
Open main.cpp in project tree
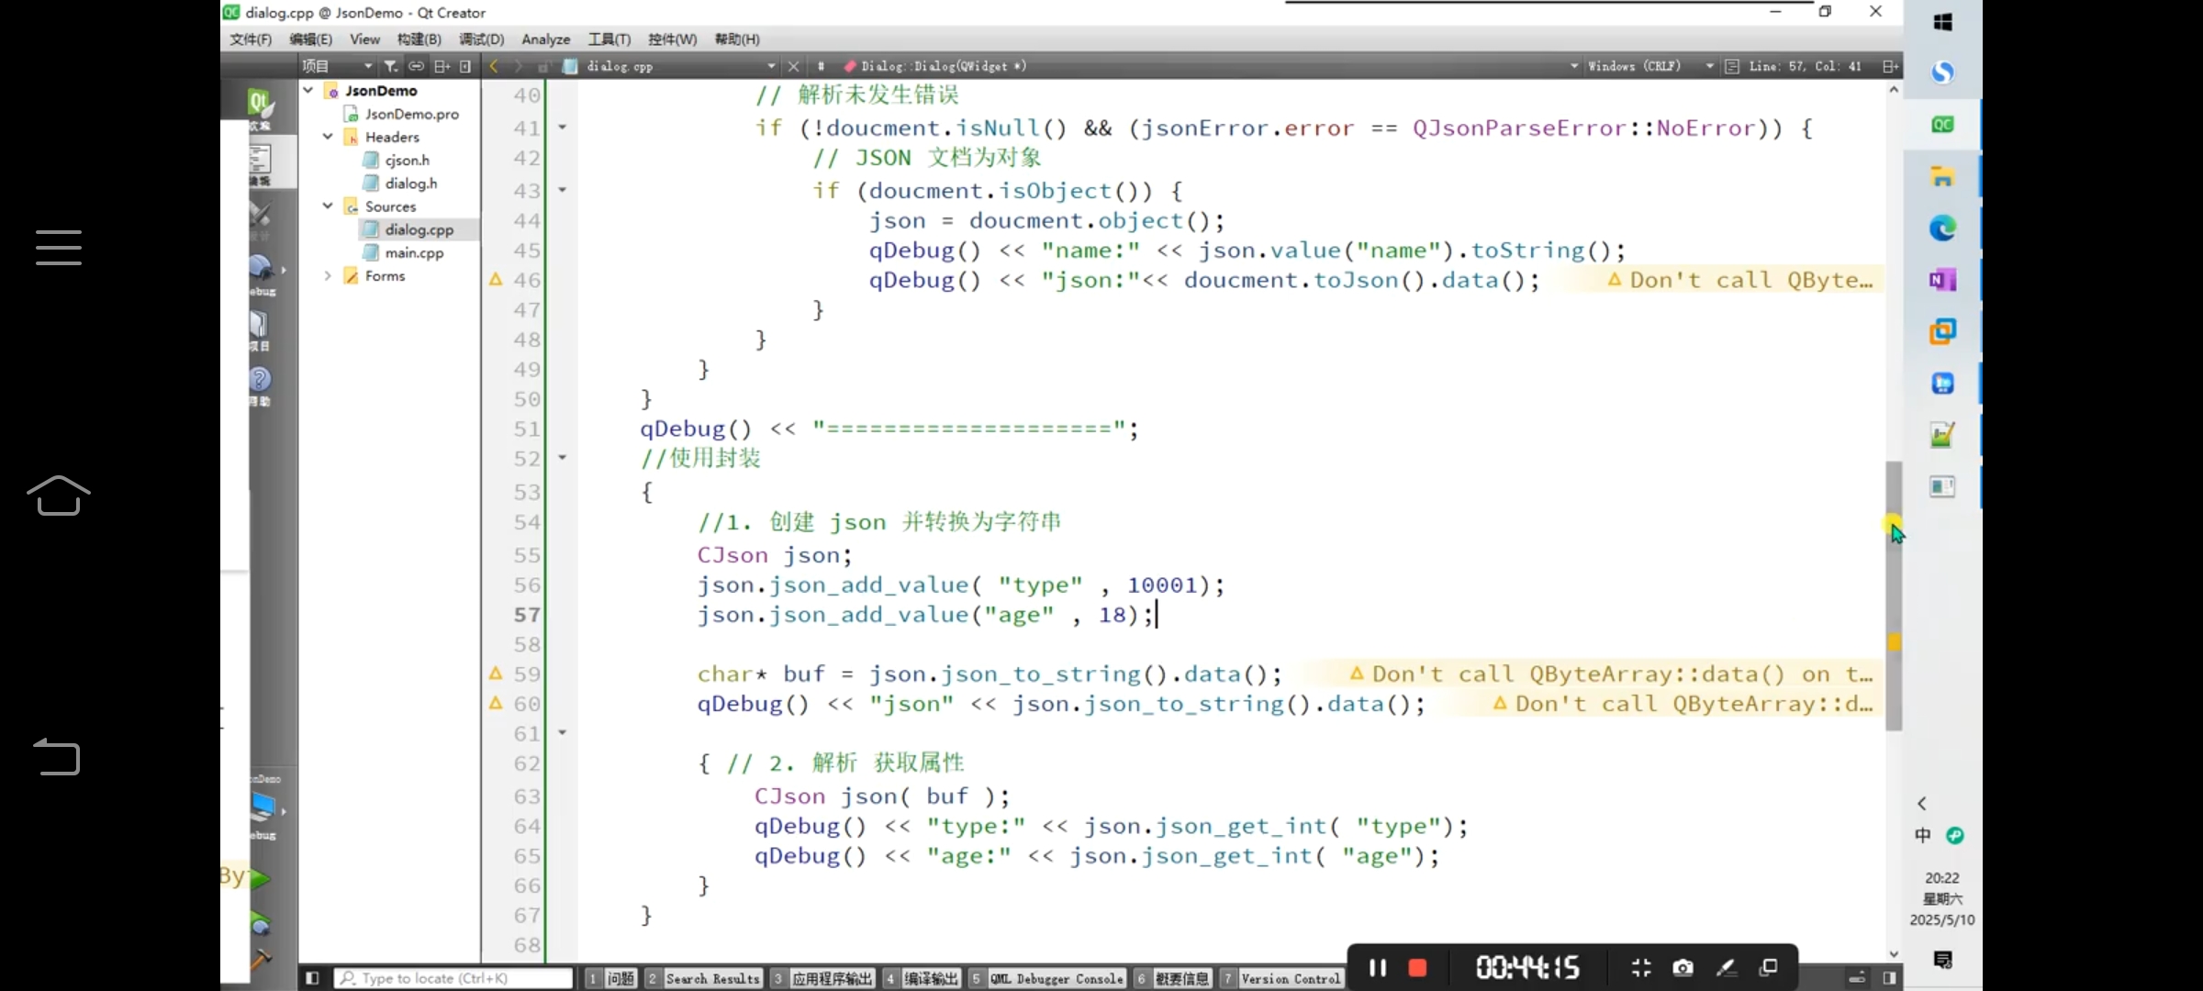(414, 252)
